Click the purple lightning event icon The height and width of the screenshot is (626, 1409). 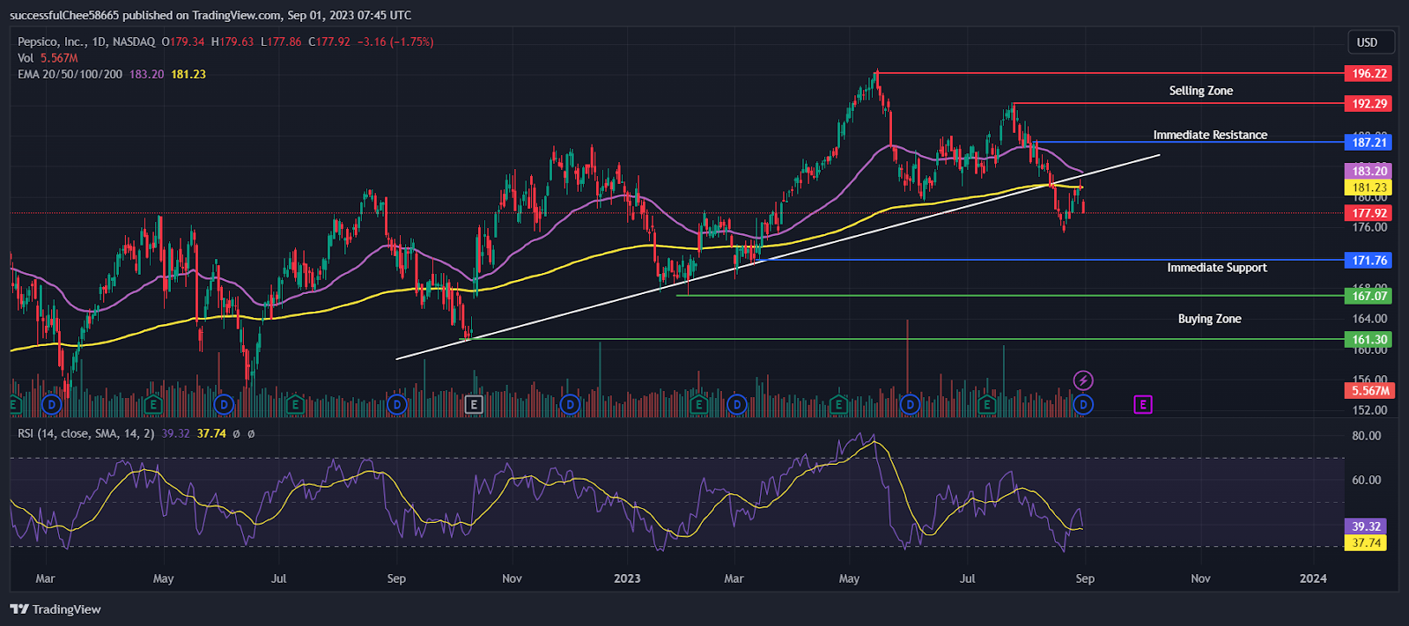pyautogui.click(x=1083, y=380)
